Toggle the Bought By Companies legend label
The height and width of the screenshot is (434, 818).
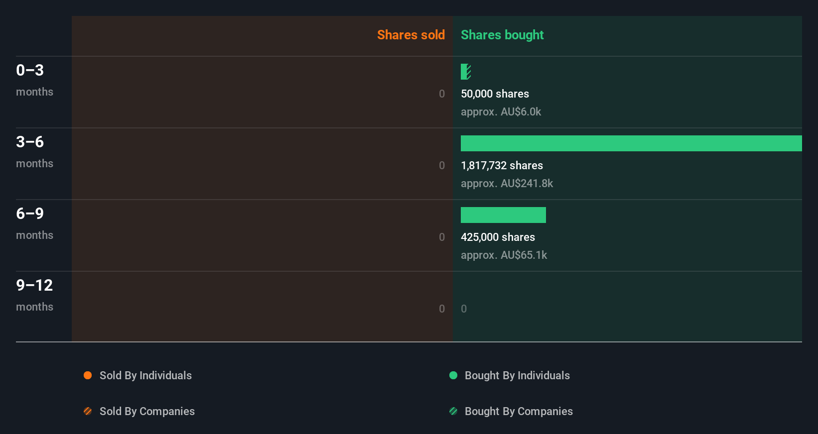pyautogui.click(x=519, y=411)
